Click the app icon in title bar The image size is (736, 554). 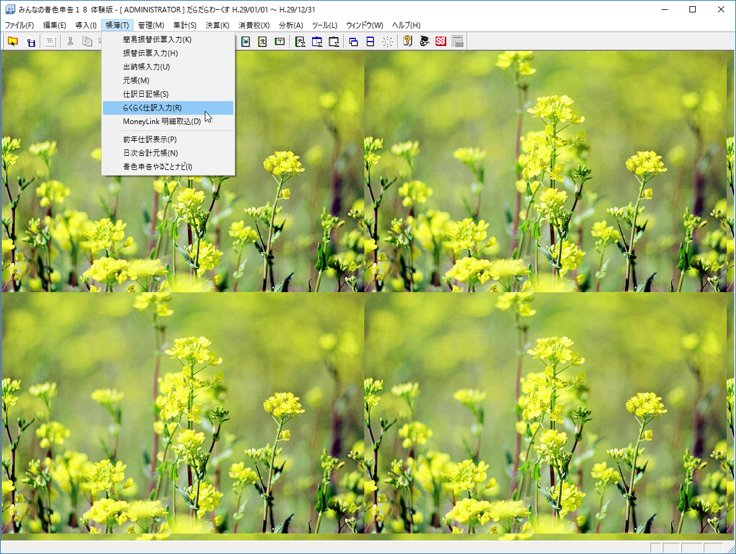(x=10, y=9)
